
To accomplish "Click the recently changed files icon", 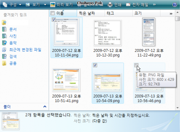I will (4, 50).
